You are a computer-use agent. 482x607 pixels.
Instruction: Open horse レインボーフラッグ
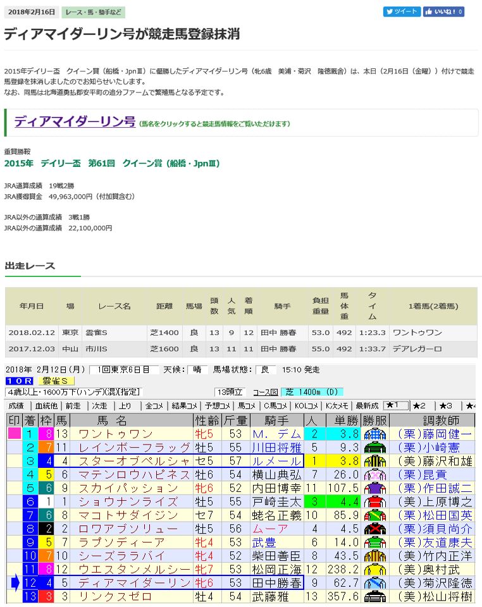point(134,448)
